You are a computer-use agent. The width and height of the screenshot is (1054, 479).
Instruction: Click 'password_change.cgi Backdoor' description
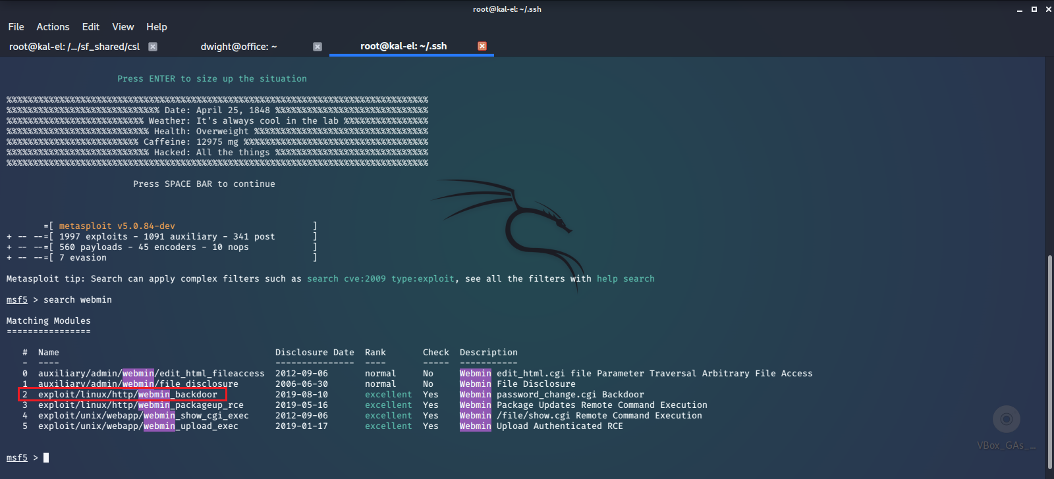[x=570, y=394]
